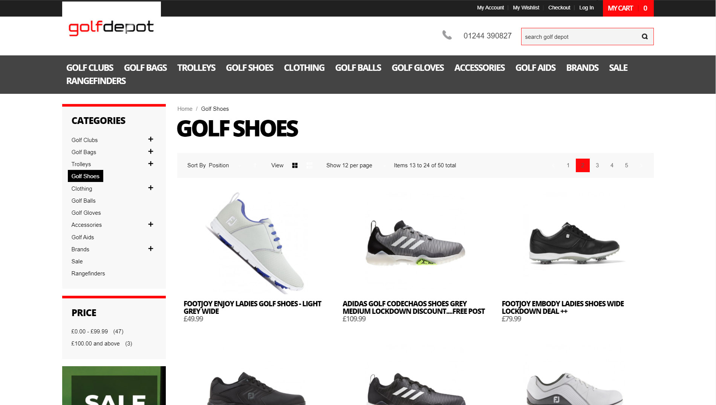Select Golf Balls in sidebar categories
This screenshot has width=716, height=405.
tap(83, 201)
